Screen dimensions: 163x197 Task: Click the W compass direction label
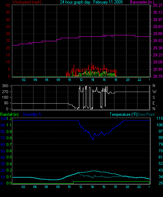pos(154,92)
